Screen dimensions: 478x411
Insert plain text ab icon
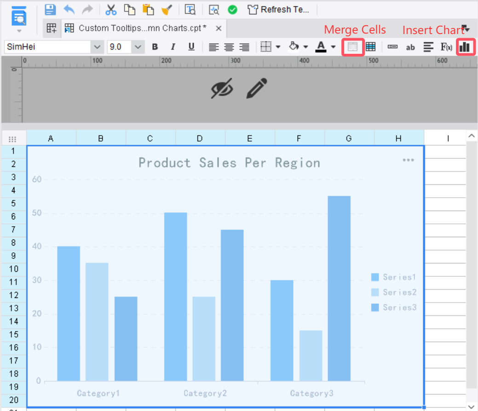pos(410,47)
